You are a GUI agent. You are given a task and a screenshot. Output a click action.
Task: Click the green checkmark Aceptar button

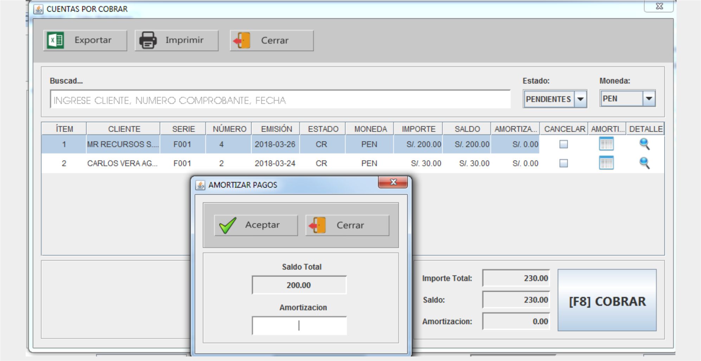tap(256, 225)
